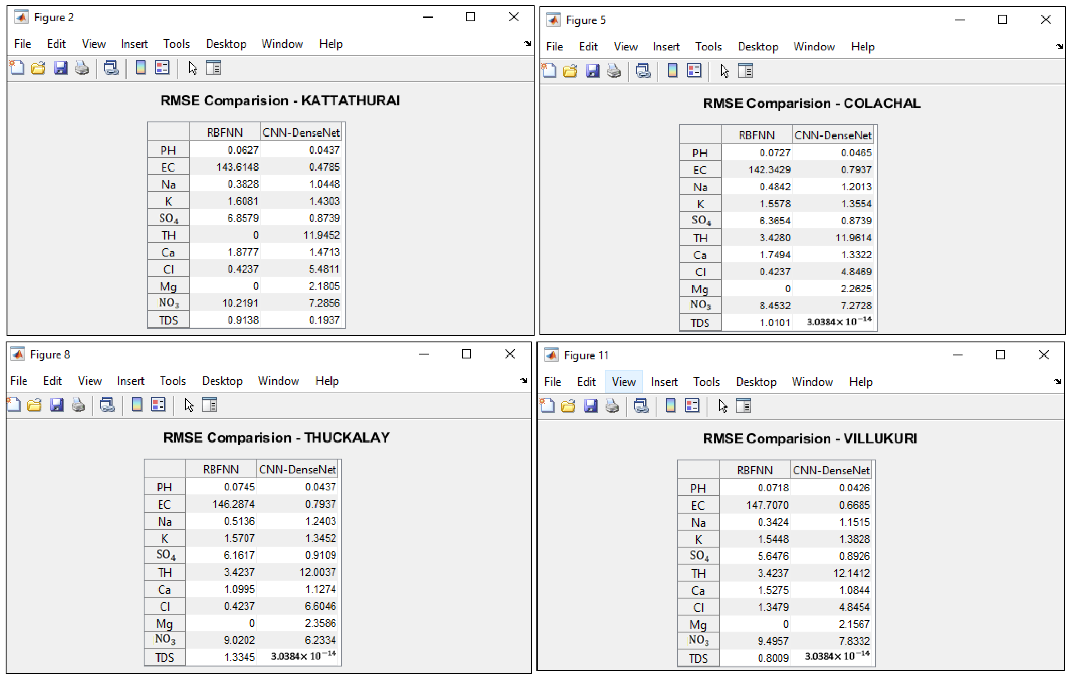This screenshot has height=678, width=1073.
Task: Click Print Preview icon in Figure 2 toolbar
Action: [111, 68]
